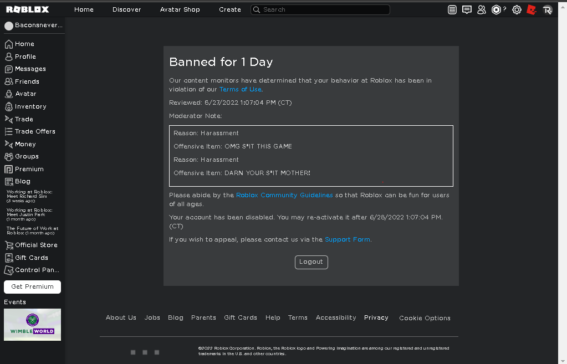Open the Accessibility footer link
The width and height of the screenshot is (567, 364).
tap(336, 317)
